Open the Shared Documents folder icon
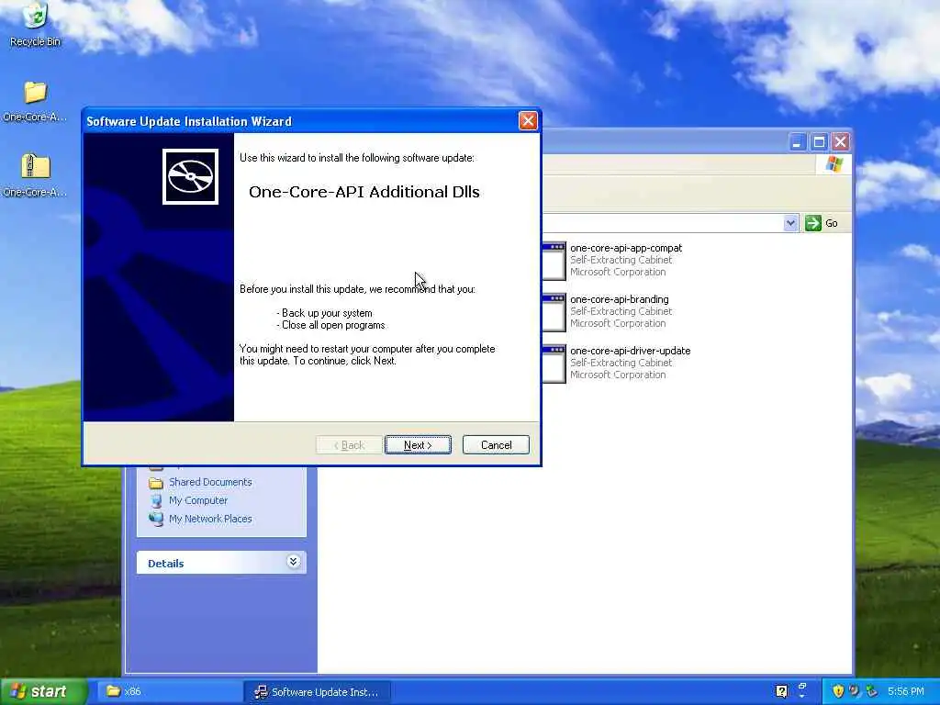940x705 pixels. (x=156, y=483)
